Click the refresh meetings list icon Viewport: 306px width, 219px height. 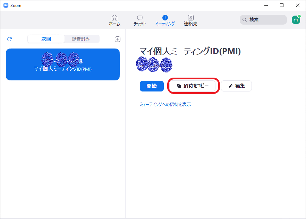pos(9,39)
